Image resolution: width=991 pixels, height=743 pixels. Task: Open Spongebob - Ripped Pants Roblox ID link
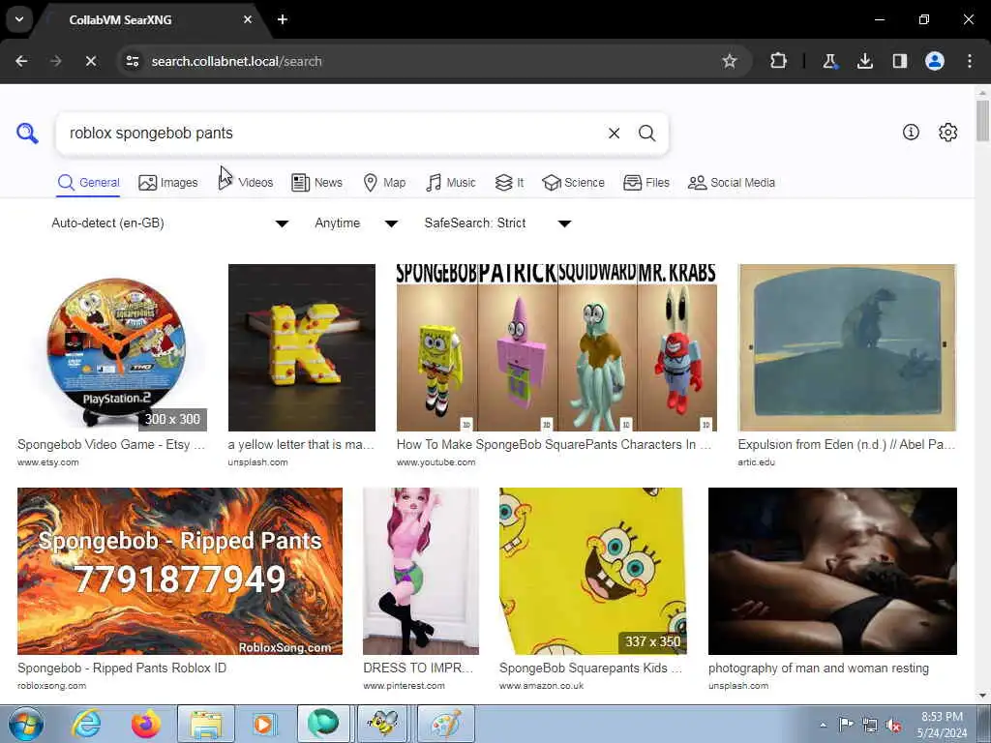[122, 669]
